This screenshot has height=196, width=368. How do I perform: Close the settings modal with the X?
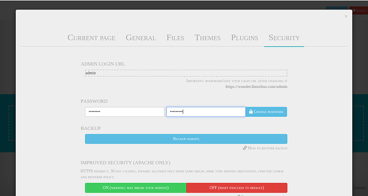[346, 16]
